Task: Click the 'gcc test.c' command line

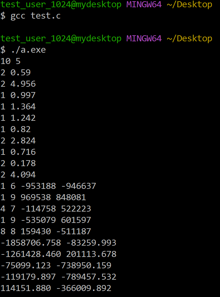Action: (x=31, y=16)
